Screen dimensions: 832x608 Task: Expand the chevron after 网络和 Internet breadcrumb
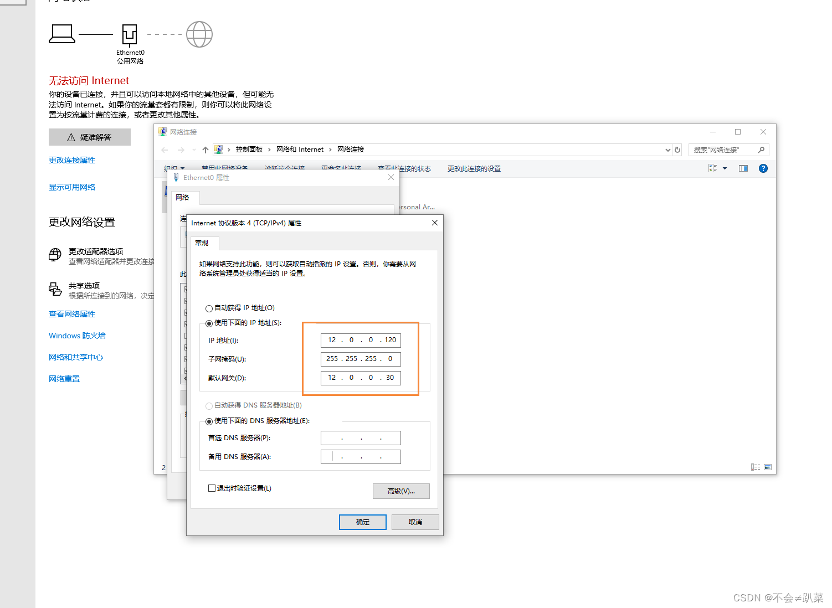coord(331,150)
